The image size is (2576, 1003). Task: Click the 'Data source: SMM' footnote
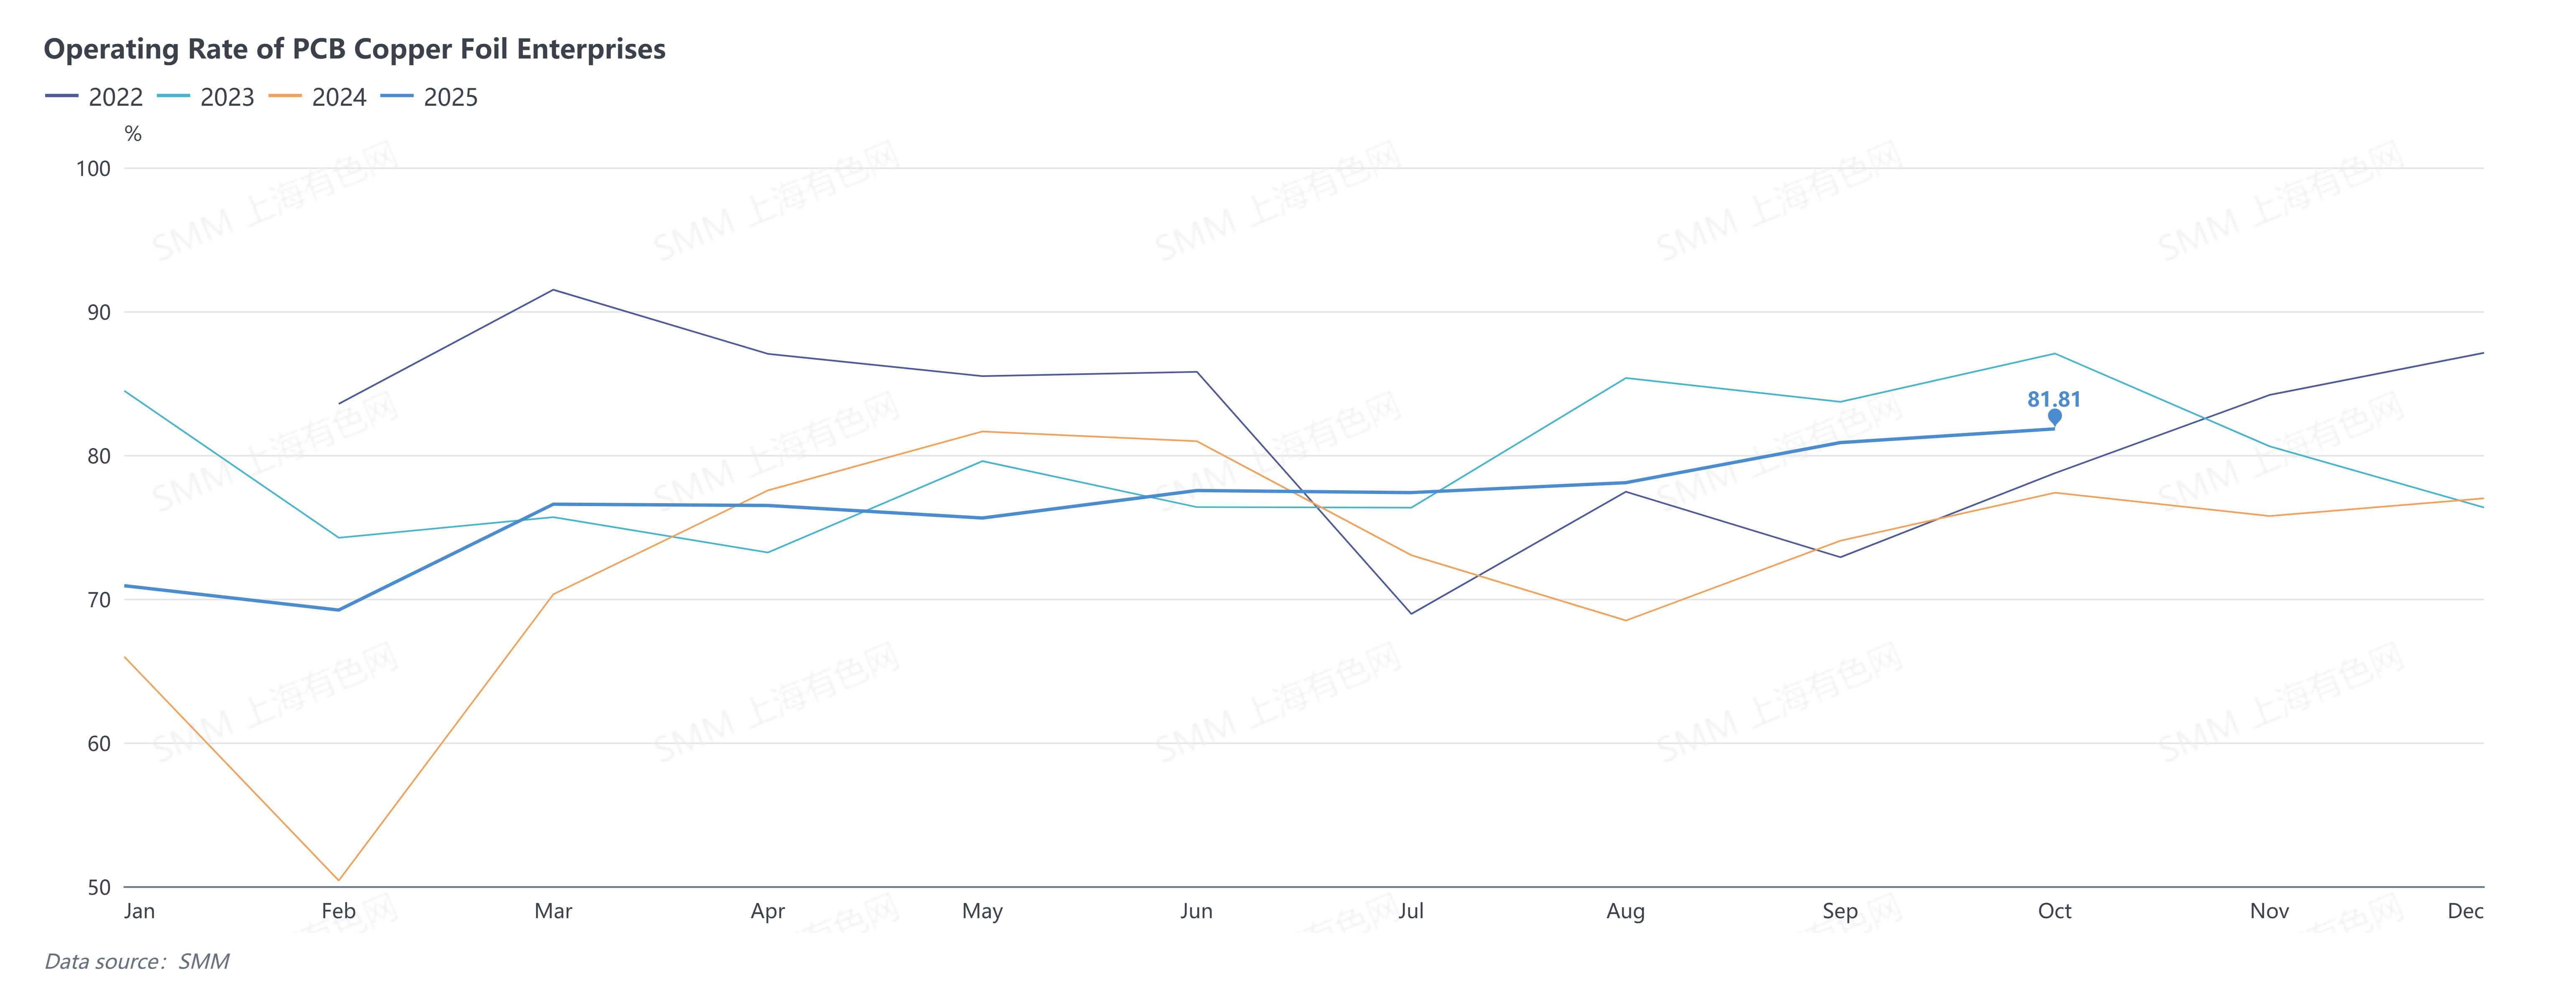click(x=137, y=961)
